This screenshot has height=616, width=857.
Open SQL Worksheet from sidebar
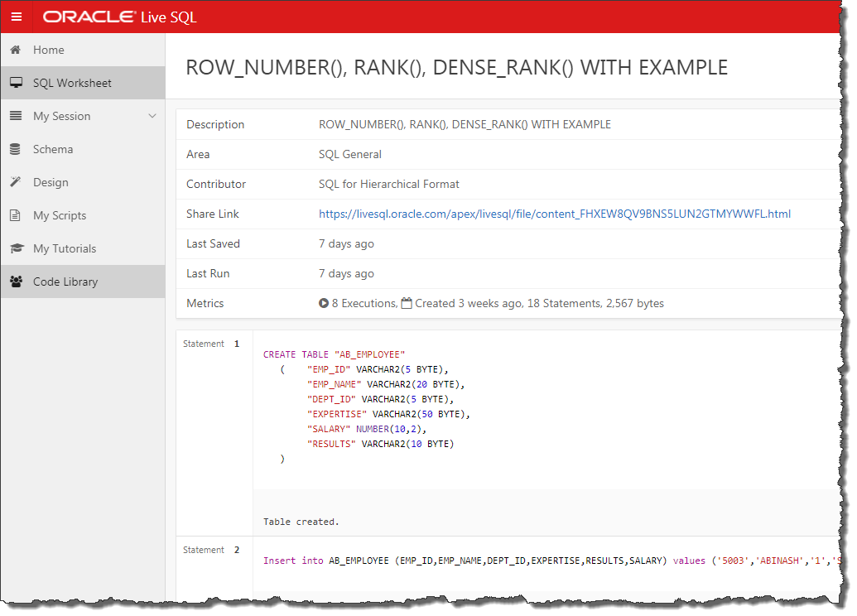pos(83,83)
